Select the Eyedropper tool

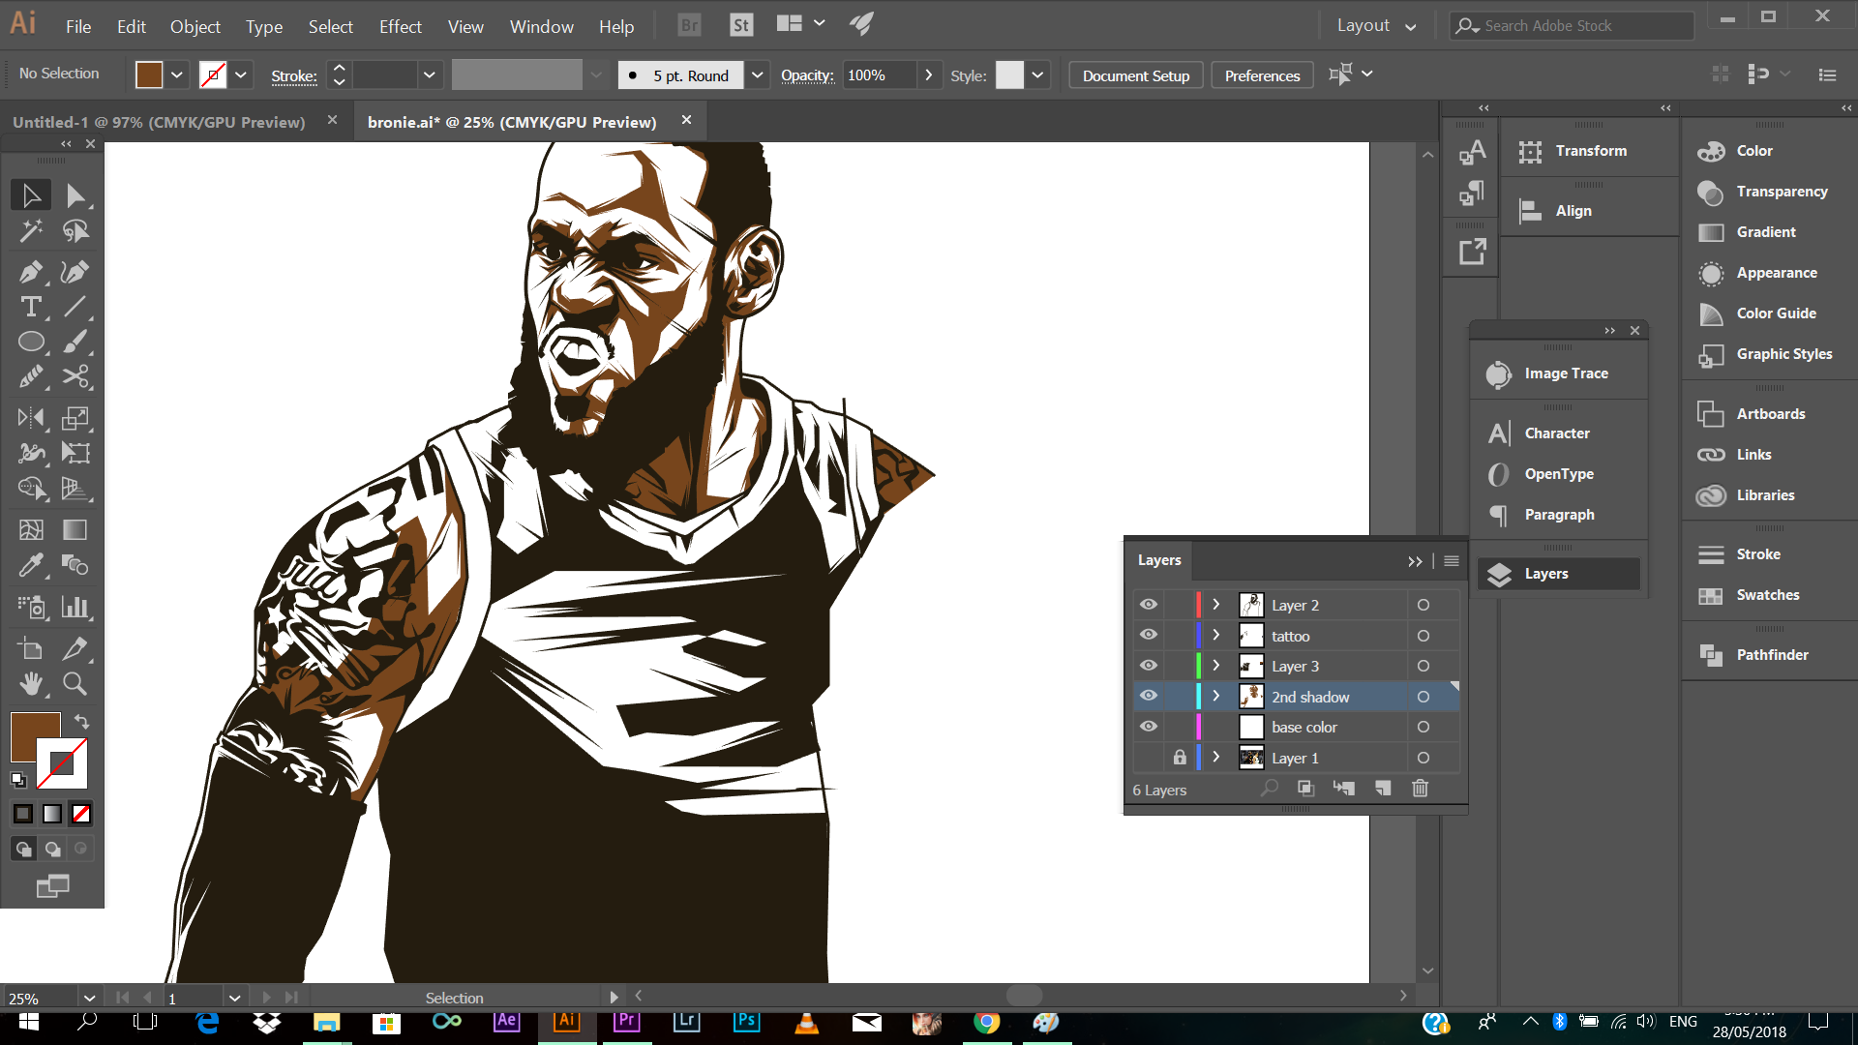[31, 565]
